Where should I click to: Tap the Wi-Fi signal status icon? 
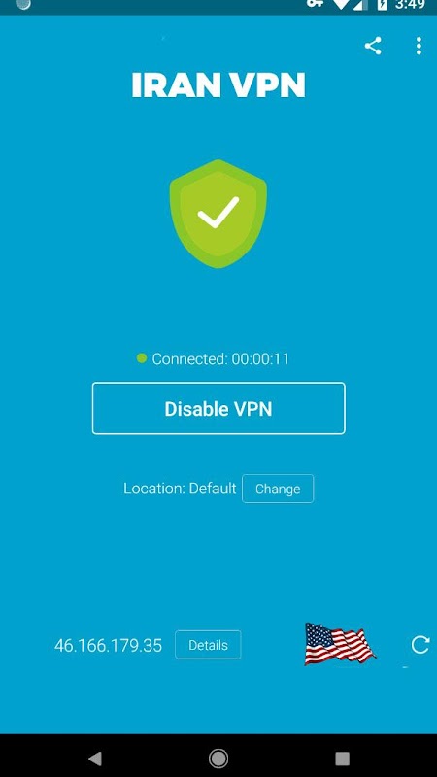(342, 5)
